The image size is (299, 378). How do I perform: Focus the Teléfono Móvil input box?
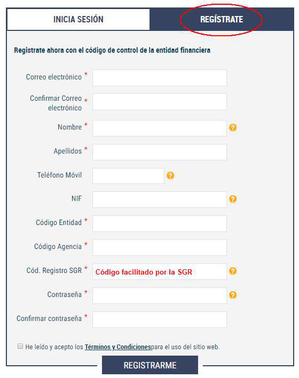click(x=128, y=176)
